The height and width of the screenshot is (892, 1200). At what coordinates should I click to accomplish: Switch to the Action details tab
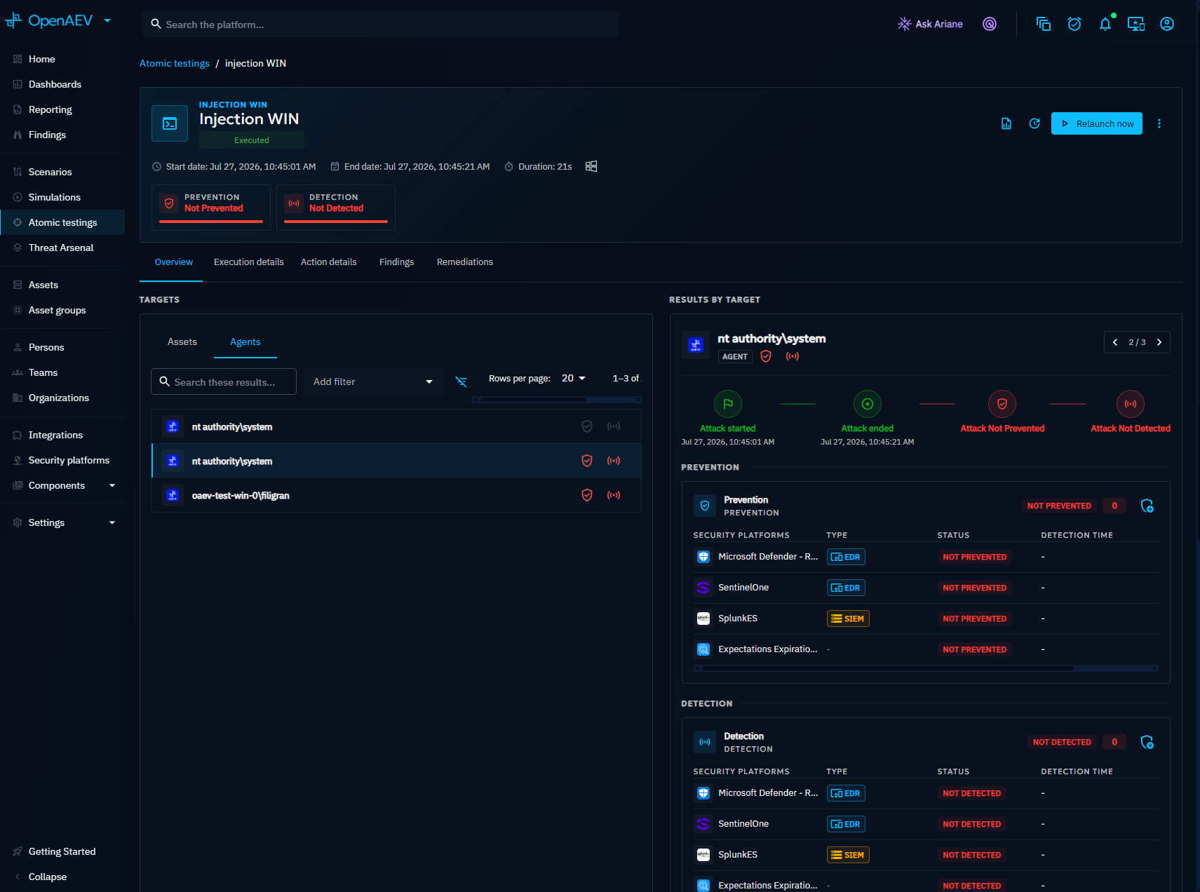[x=329, y=262]
